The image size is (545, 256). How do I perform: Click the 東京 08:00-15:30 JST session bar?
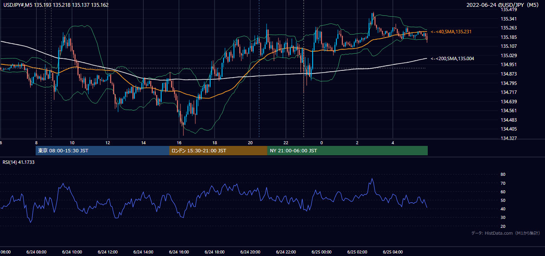click(x=102, y=151)
